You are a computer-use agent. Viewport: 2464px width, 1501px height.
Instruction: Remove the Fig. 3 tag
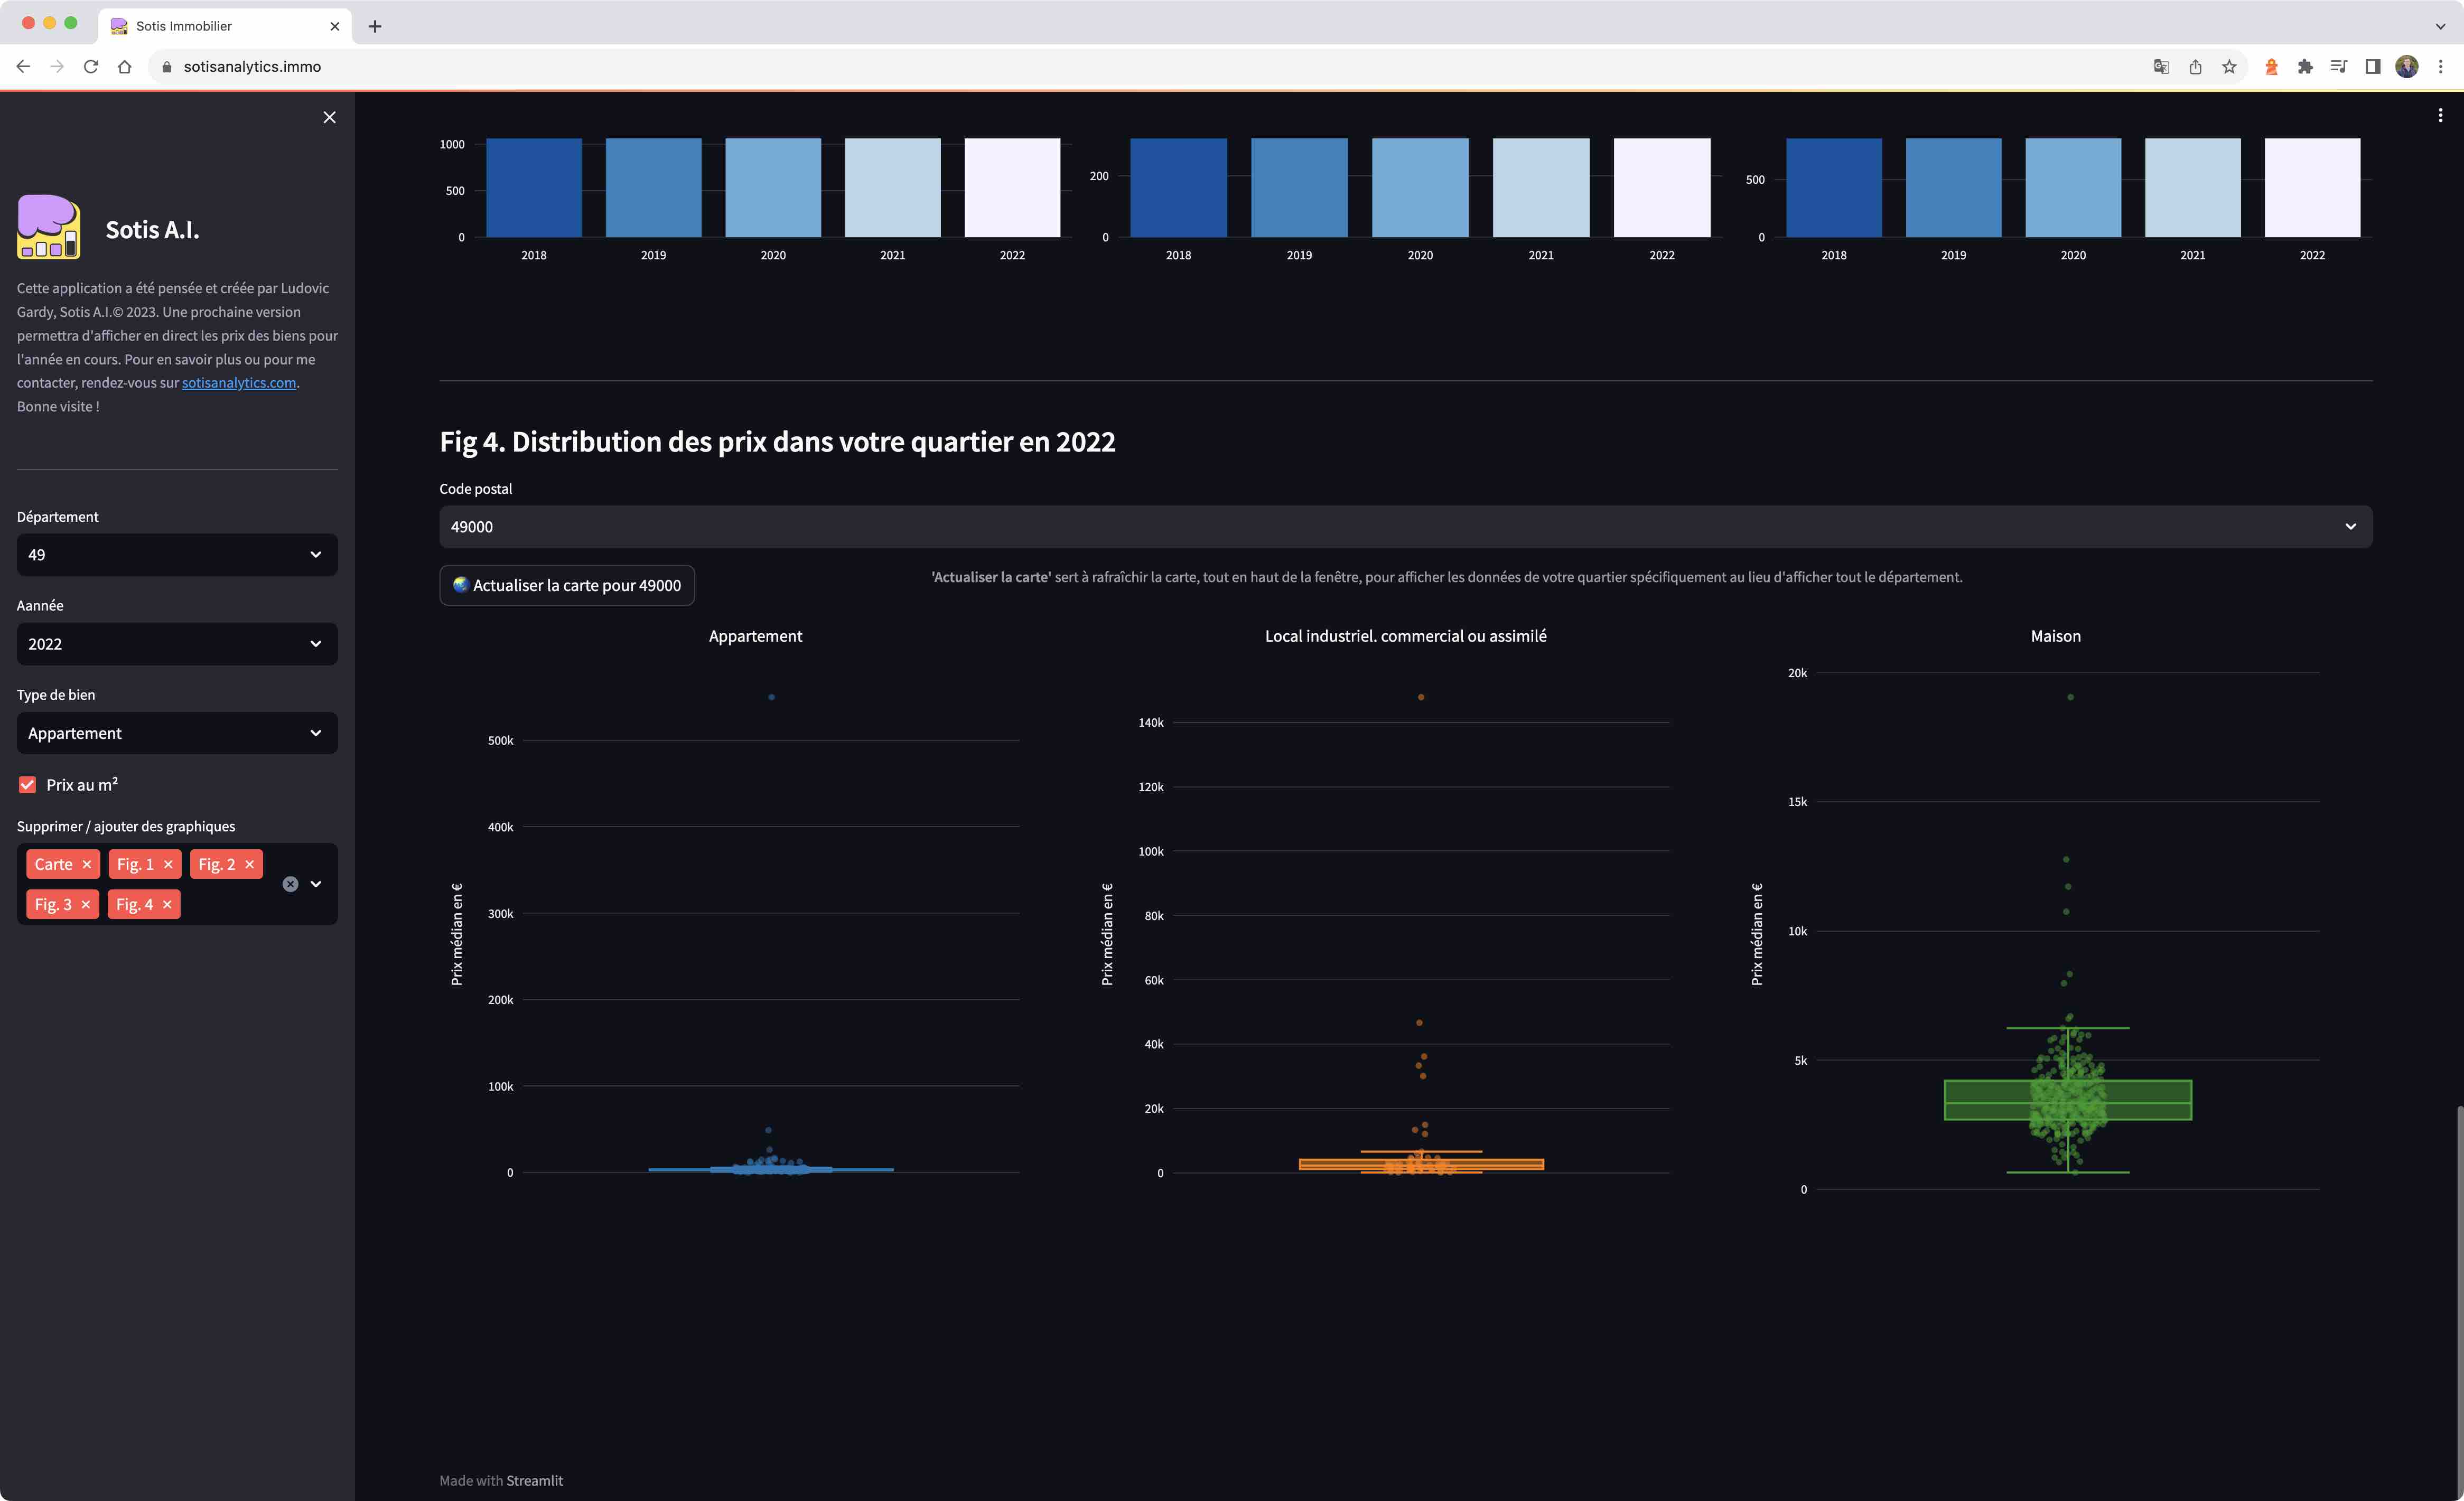[x=86, y=904]
